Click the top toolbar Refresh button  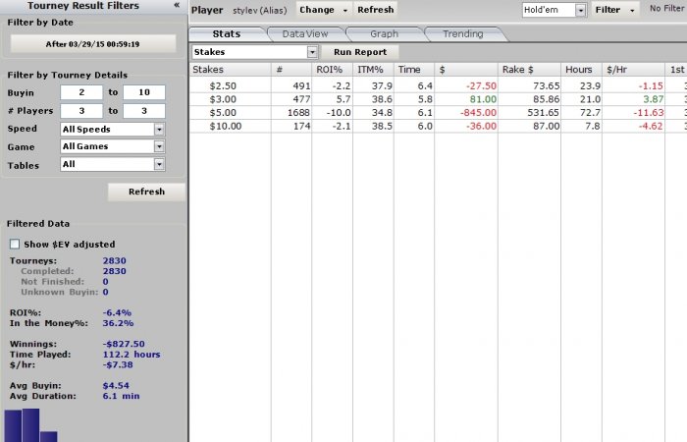click(x=376, y=10)
